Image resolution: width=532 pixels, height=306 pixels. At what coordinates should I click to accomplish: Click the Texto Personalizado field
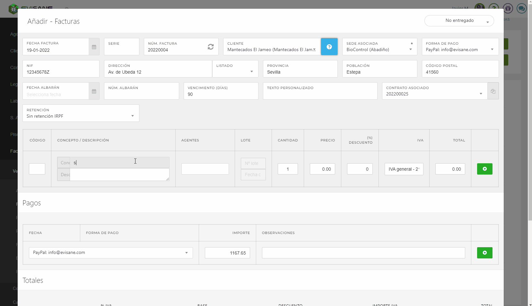320,94
